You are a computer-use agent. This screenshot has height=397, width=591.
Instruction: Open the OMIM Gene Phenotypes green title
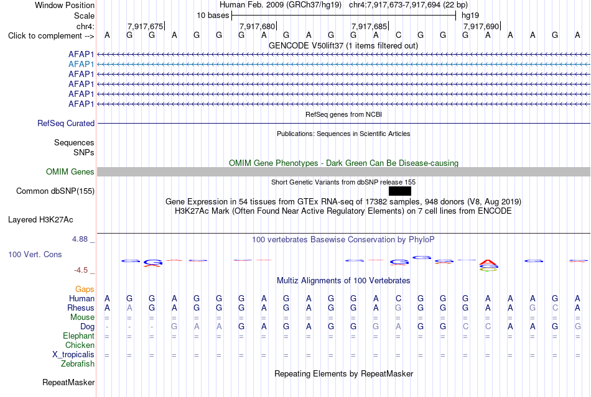tap(343, 163)
